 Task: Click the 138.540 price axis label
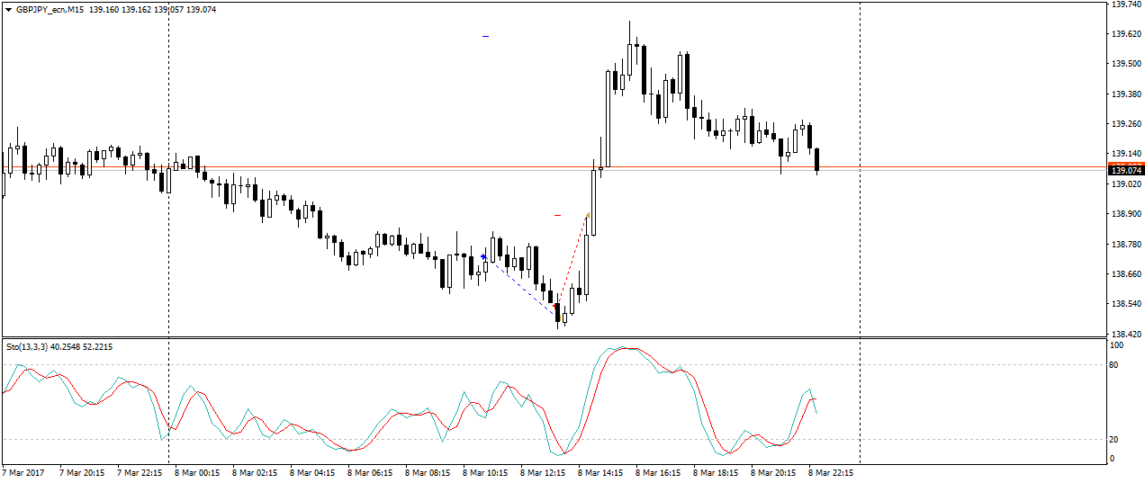point(1126,304)
